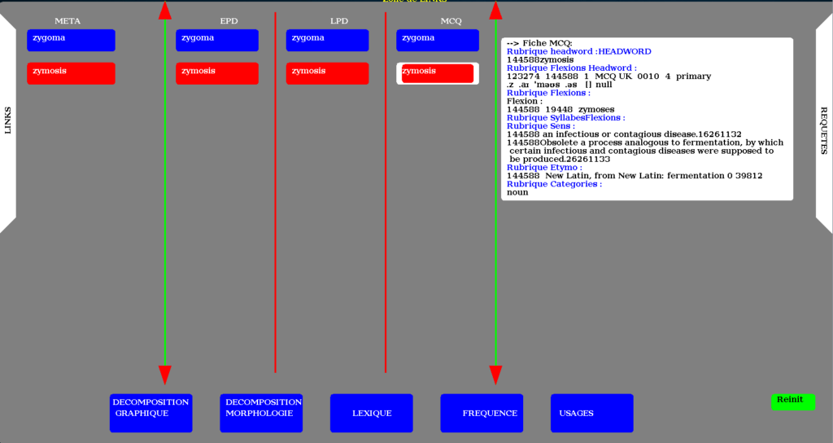Screen dimensions: 833x443
Task: Click the META column header
Action: [x=68, y=21]
